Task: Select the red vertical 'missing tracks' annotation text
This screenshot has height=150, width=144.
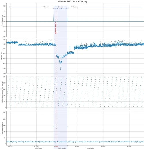Action: coord(56,28)
